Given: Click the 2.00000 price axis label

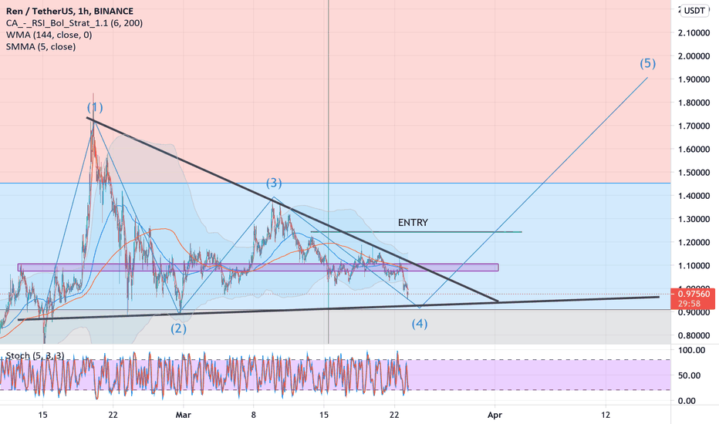Looking at the screenshot, I should 694,56.
